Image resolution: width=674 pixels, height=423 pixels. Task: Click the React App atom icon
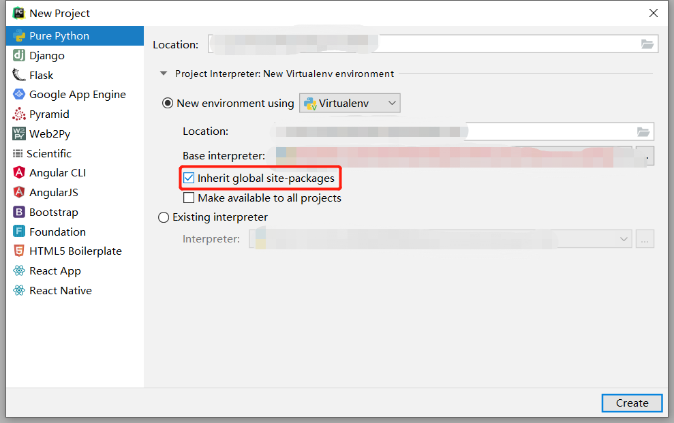(19, 270)
